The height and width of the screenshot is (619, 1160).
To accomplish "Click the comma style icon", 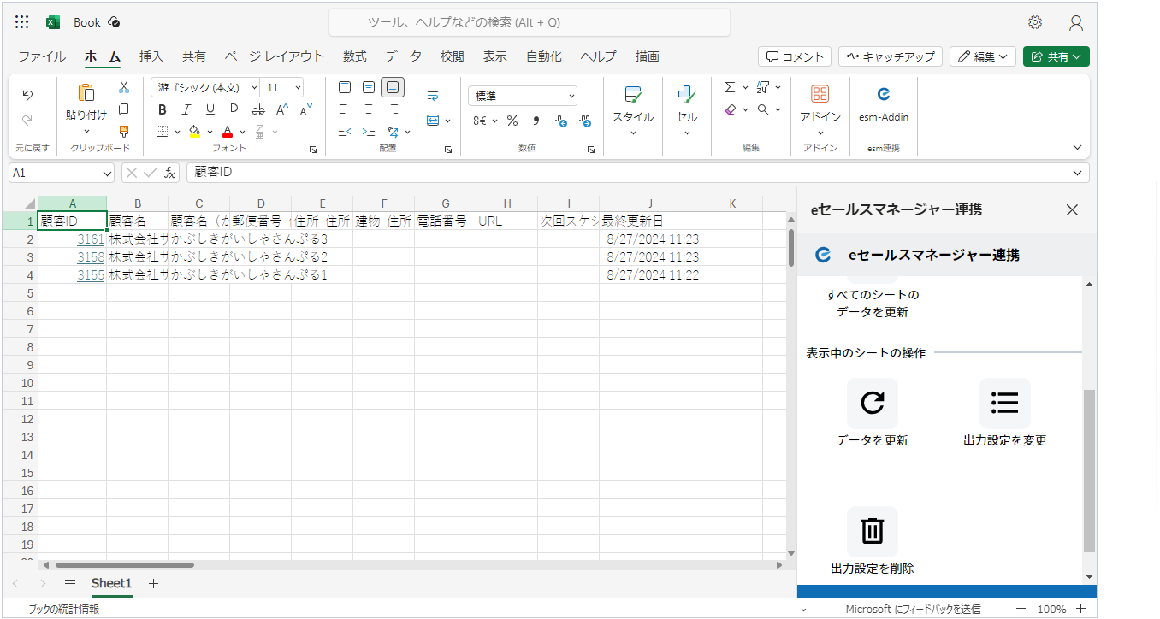I will [536, 121].
